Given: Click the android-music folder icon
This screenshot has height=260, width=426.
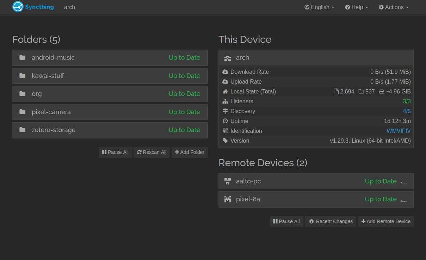Looking at the screenshot, I should tap(23, 58).
